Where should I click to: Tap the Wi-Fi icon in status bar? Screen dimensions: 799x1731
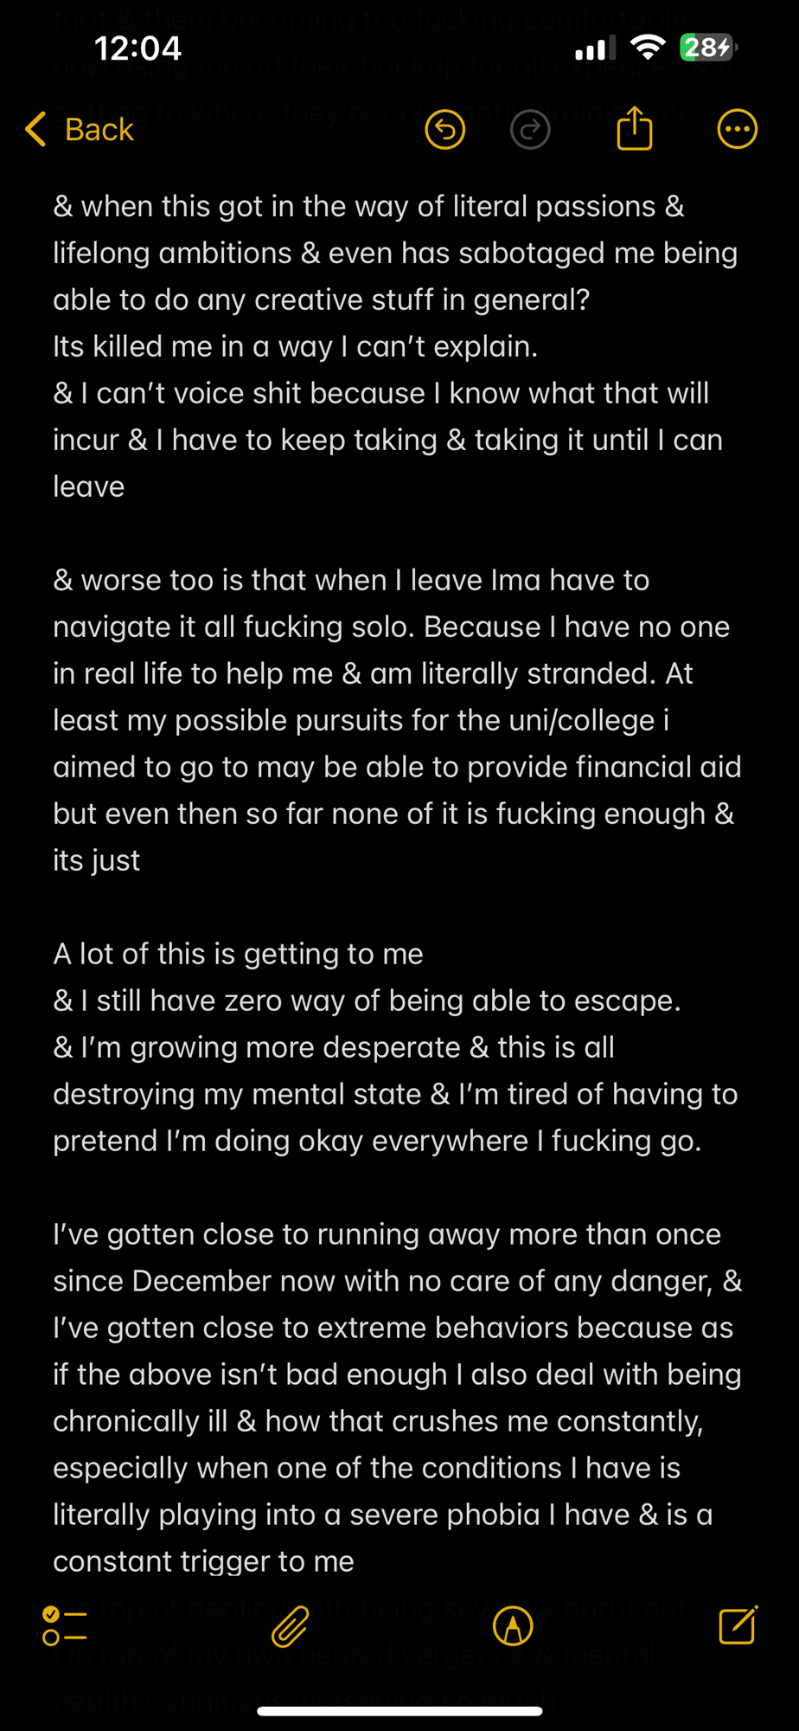click(x=648, y=48)
